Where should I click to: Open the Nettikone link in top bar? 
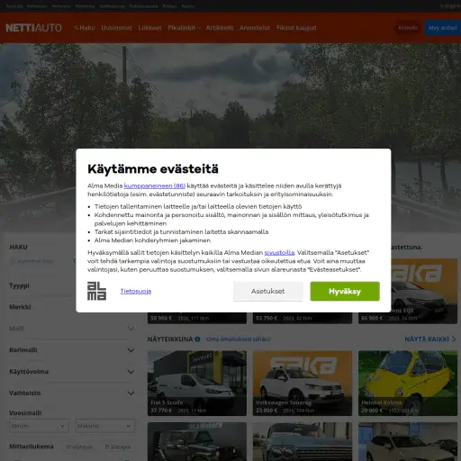coord(85,6)
